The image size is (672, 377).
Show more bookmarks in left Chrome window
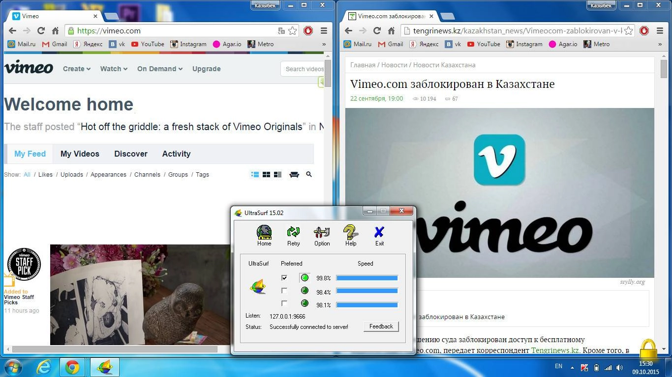click(324, 44)
